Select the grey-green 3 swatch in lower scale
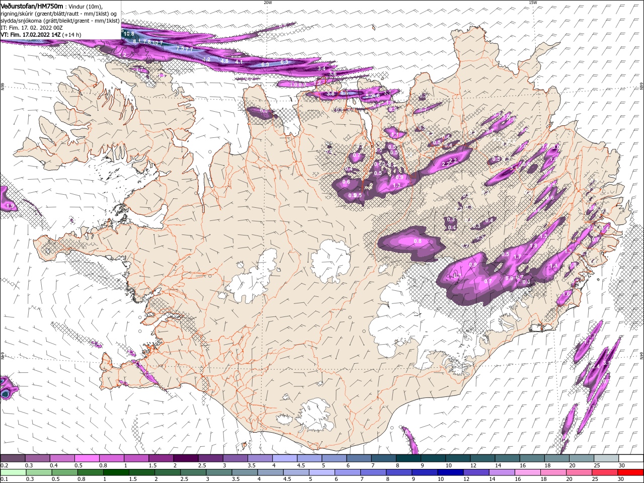 (x=219, y=472)
